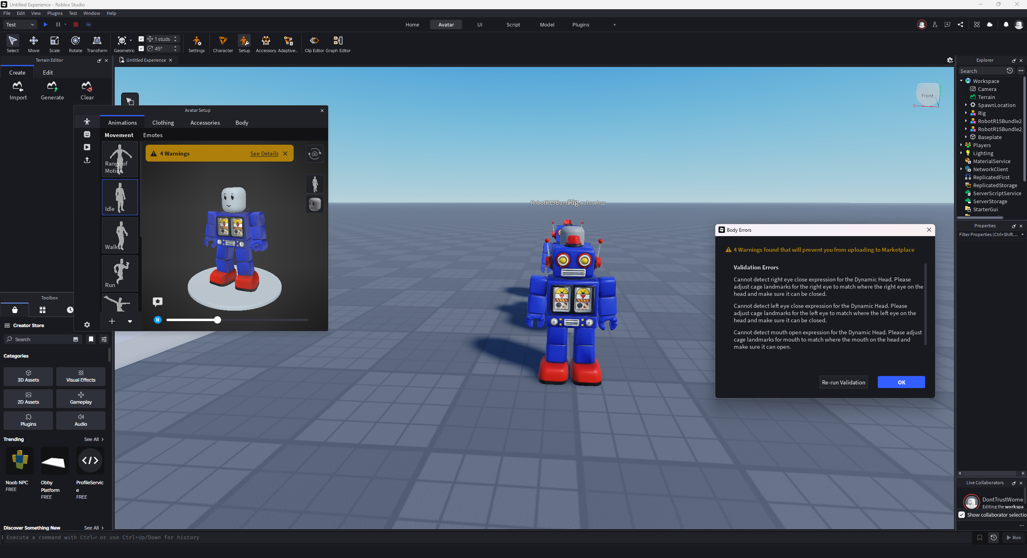The image size is (1027, 558).
Task: Click Re-run Validation button
Action: 843,382
